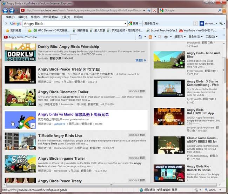Click the plus add-to-queue icon on the Mario thumbnail
The image size is (228, 194).
click(33, 126)
